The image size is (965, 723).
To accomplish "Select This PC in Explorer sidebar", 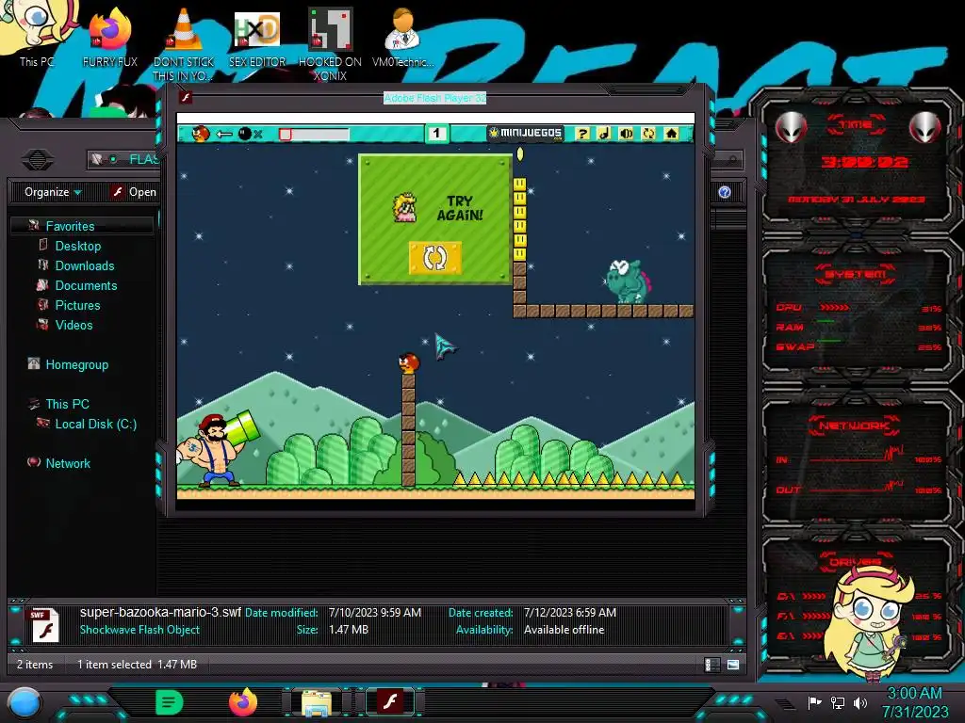I will 67,404.
